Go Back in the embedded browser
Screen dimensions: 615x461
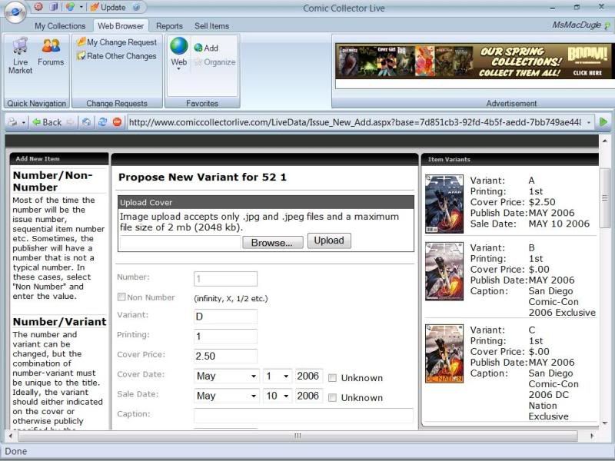[x=47, y=122]
